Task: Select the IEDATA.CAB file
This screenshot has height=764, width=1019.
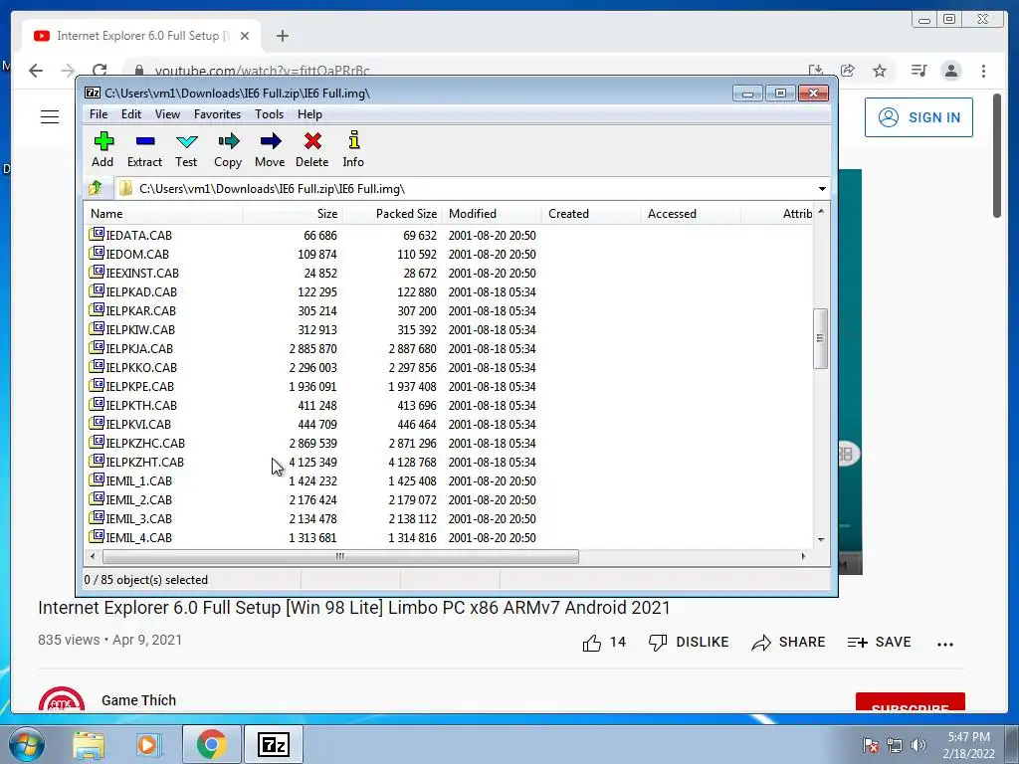Action: tap(130, 235)
